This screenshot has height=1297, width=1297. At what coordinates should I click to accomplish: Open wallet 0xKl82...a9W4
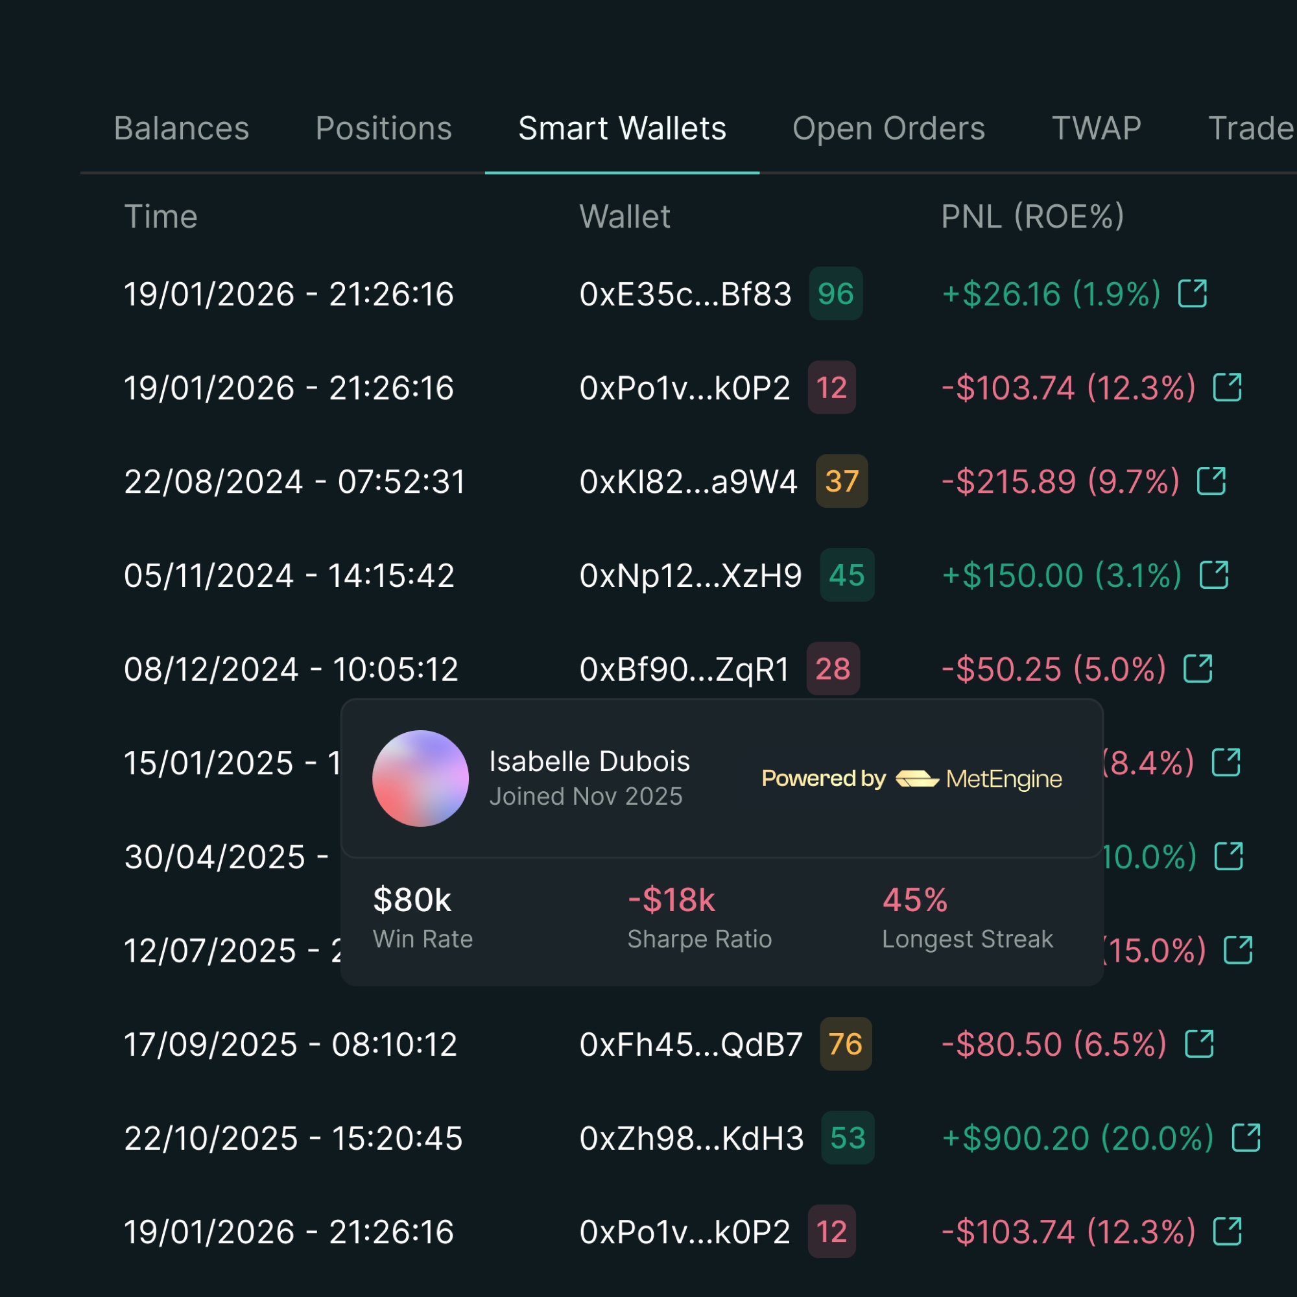coord(688,481)
